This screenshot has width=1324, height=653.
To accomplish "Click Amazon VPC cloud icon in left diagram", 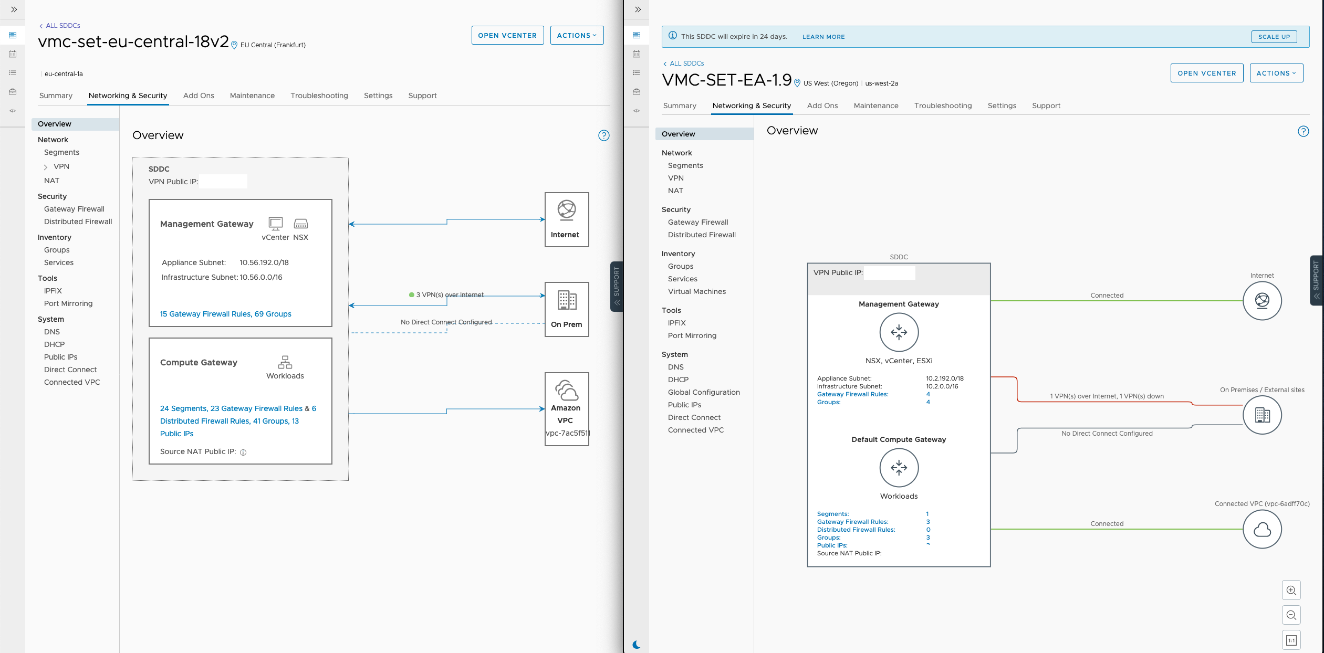I will (567, 390).
